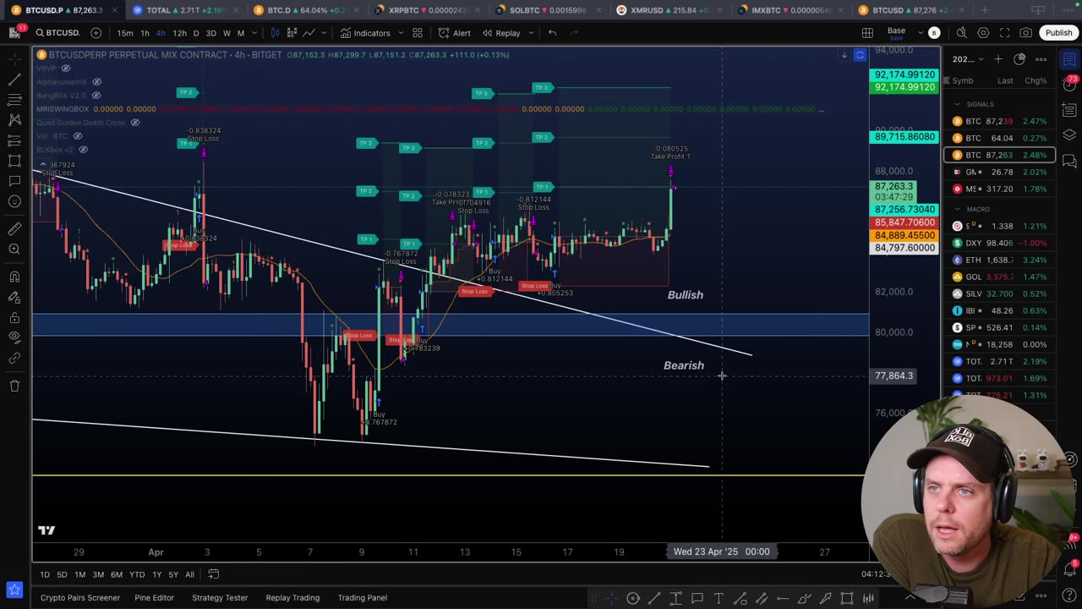Select the zoom in tool
Screen dimensions: 1082x609
(14, 249)
